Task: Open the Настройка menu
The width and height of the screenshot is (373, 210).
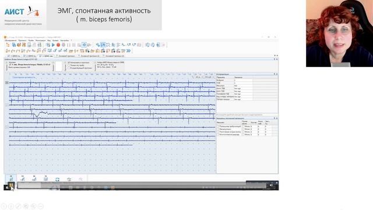Action: click(65, 40)
